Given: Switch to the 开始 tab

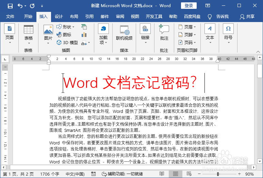Looking at the screenshot, I should [28, 17].
